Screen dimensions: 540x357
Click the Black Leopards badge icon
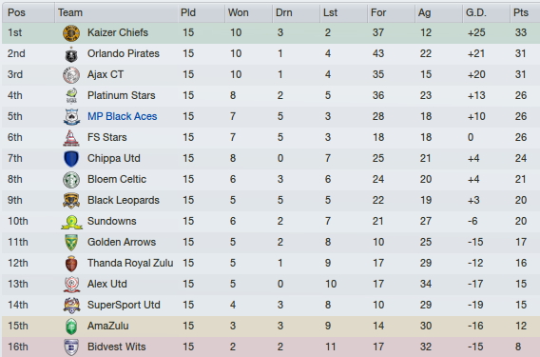click(71, 201)
